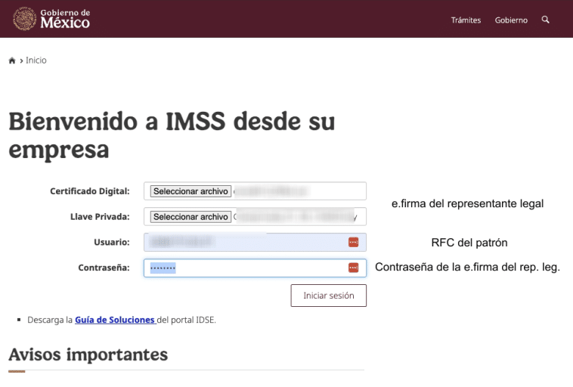This screenshot has width=573, height=387.
Task: Click the 'RFC del patrón' note
Action: point(469,243)
